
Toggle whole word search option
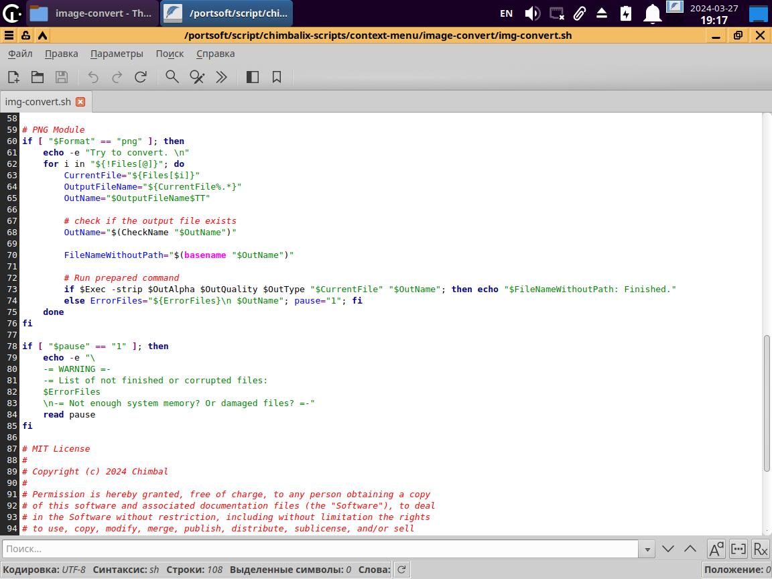tap(738, 549)
